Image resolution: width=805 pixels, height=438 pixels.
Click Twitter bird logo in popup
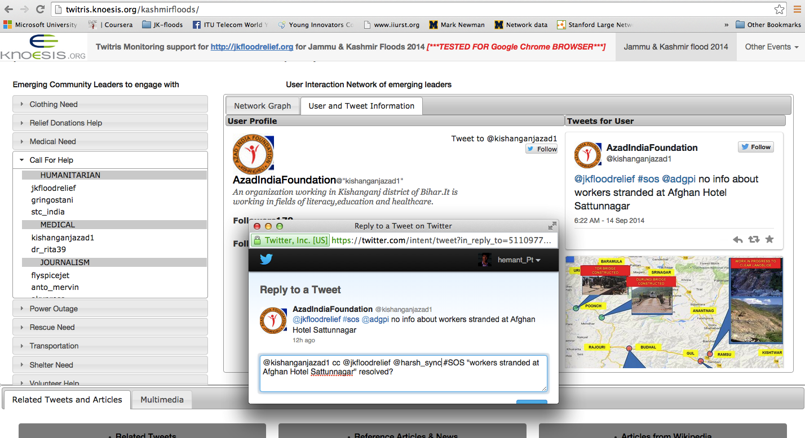click(266, 259)
